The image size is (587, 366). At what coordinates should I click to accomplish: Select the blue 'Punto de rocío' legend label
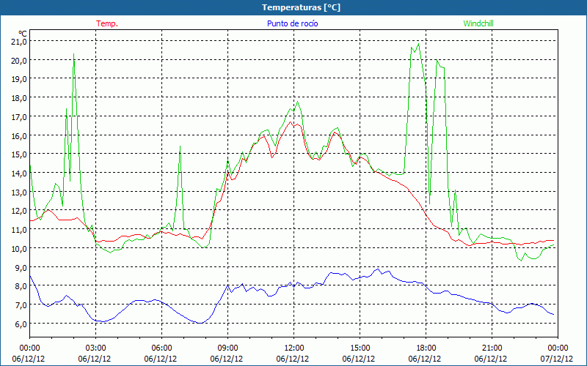tap(292, 23)
